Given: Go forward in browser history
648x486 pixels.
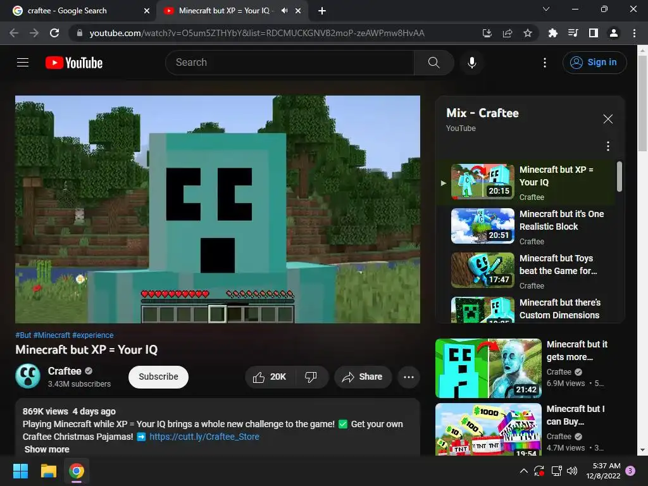Looking at the screenshot, I should (x=34, y=33).
